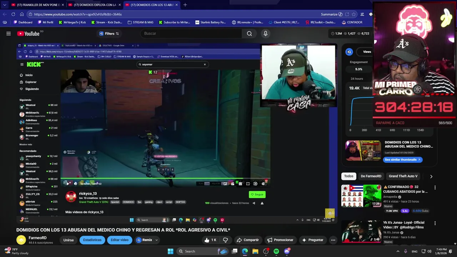This screenshot has height=257, width=457.
Task: Open Share via the Compartir button
Action: (248, 240)
